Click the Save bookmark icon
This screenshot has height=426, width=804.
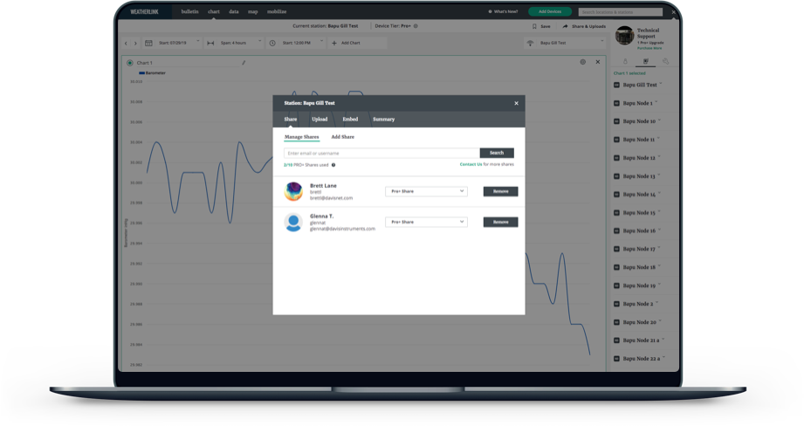(533, 26)
